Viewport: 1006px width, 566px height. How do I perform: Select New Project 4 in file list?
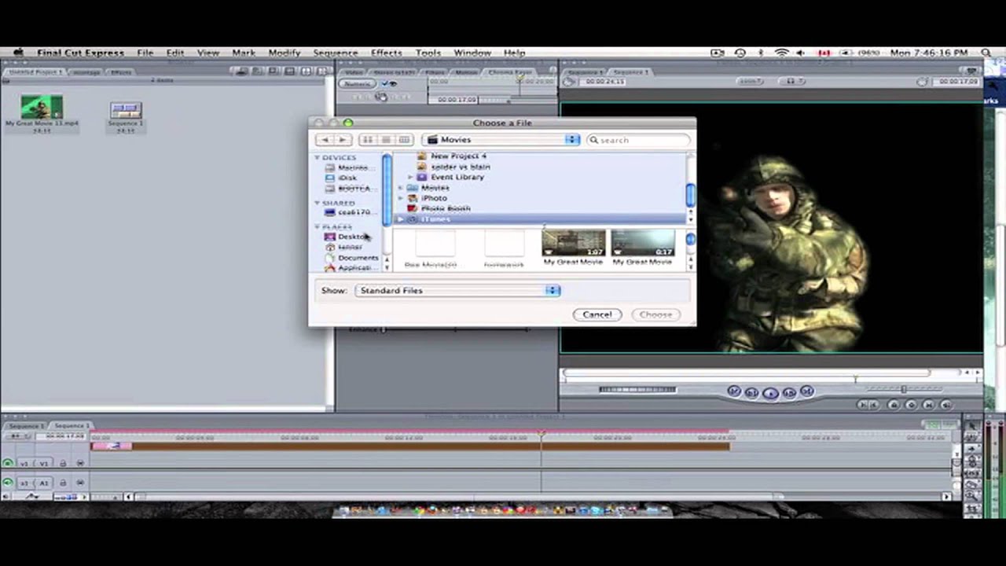point(458,156)
